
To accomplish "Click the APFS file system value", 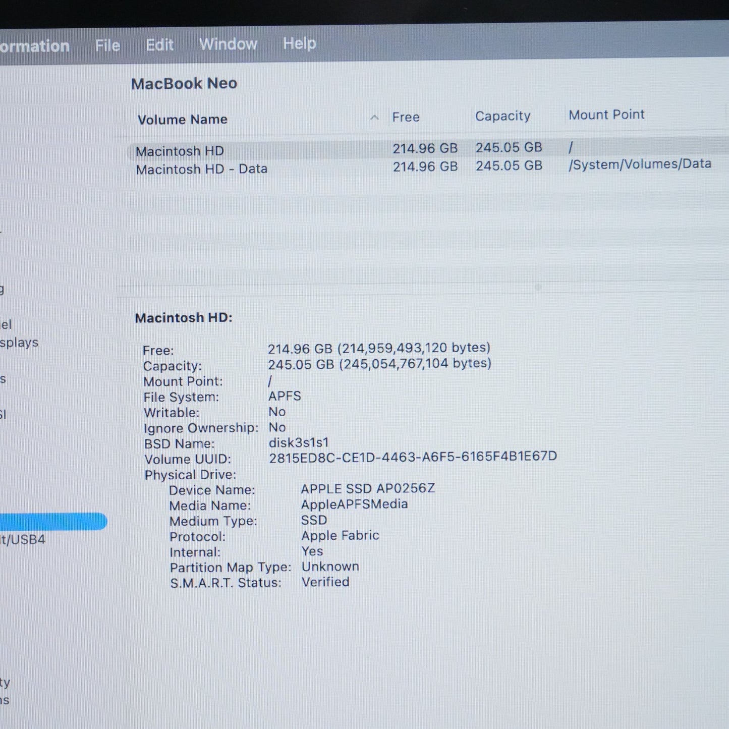I will (285, 396).
